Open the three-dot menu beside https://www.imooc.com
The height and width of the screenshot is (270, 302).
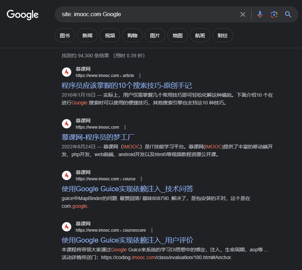[125, 127]
